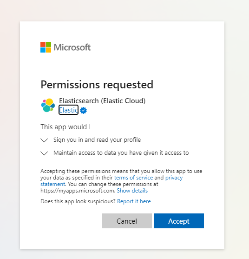249x259 pixels.
Task: Click the Show details link
Action: pos(132,191)
